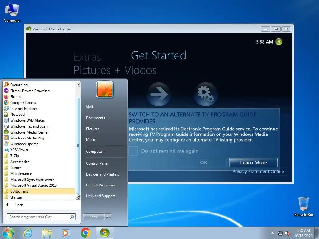Expand the Games folder

tap(39, 168)
